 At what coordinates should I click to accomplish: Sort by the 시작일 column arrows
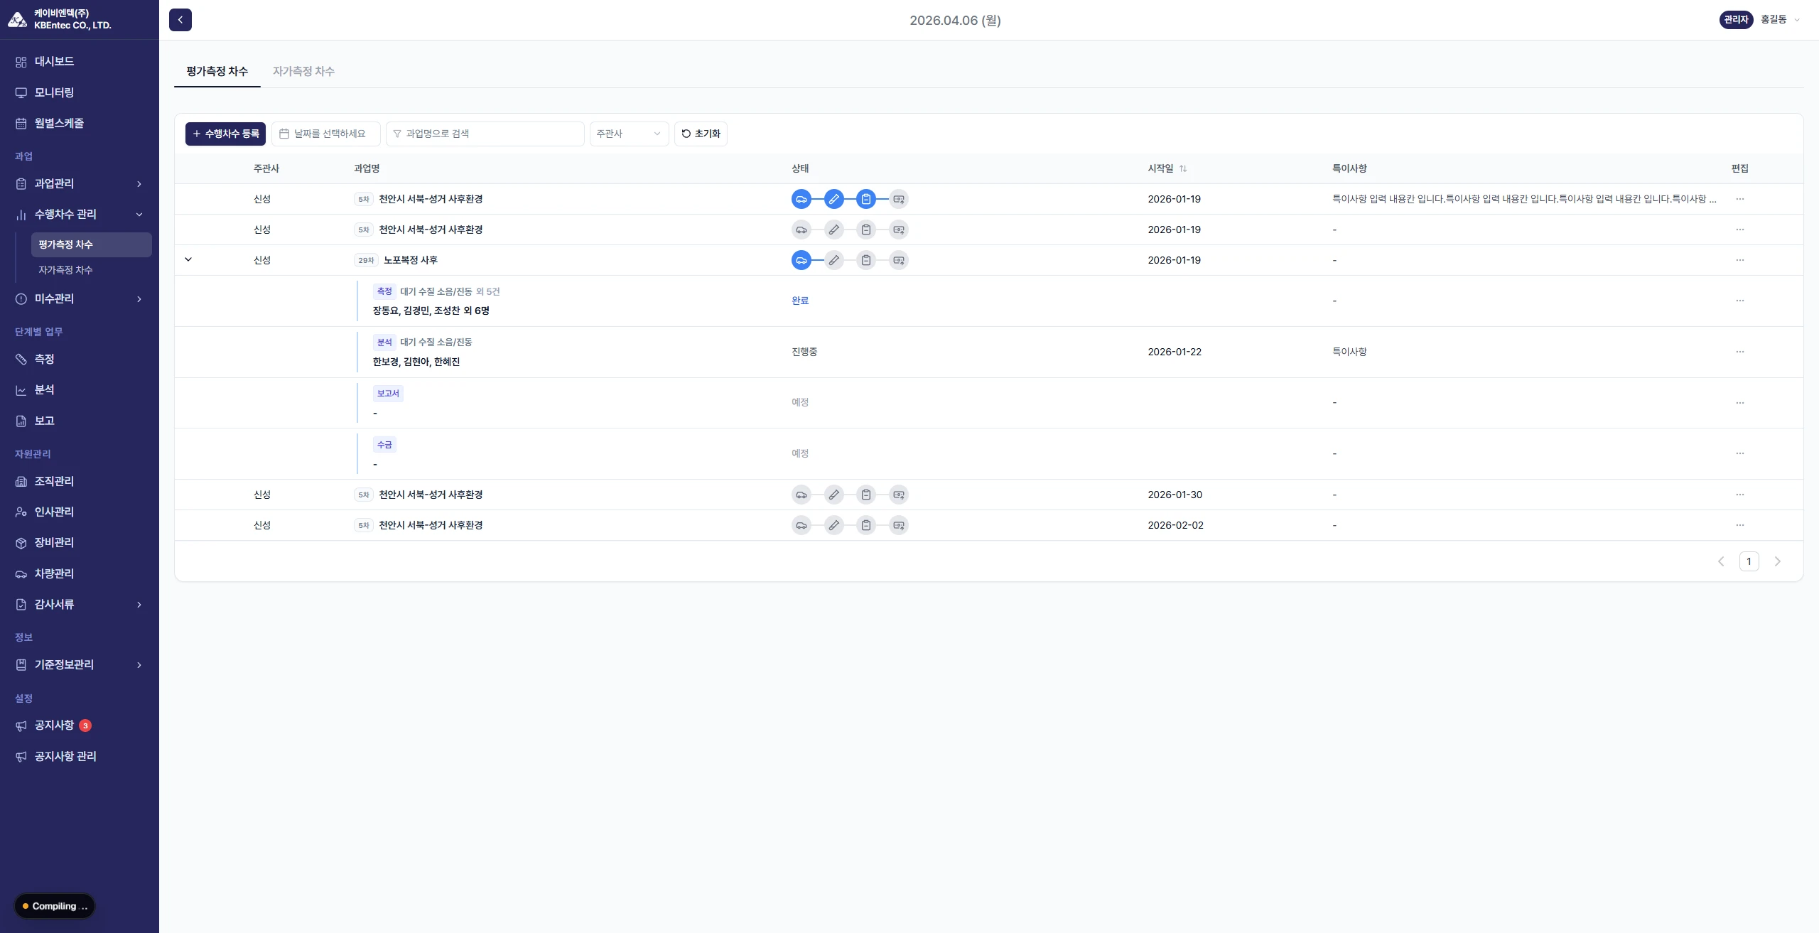pos(1183,168)
